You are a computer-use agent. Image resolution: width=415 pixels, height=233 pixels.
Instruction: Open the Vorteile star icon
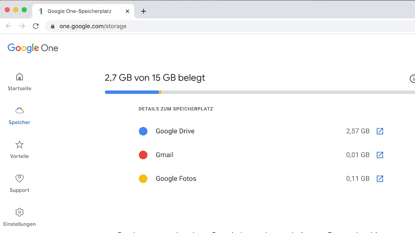tap(19, 144)
